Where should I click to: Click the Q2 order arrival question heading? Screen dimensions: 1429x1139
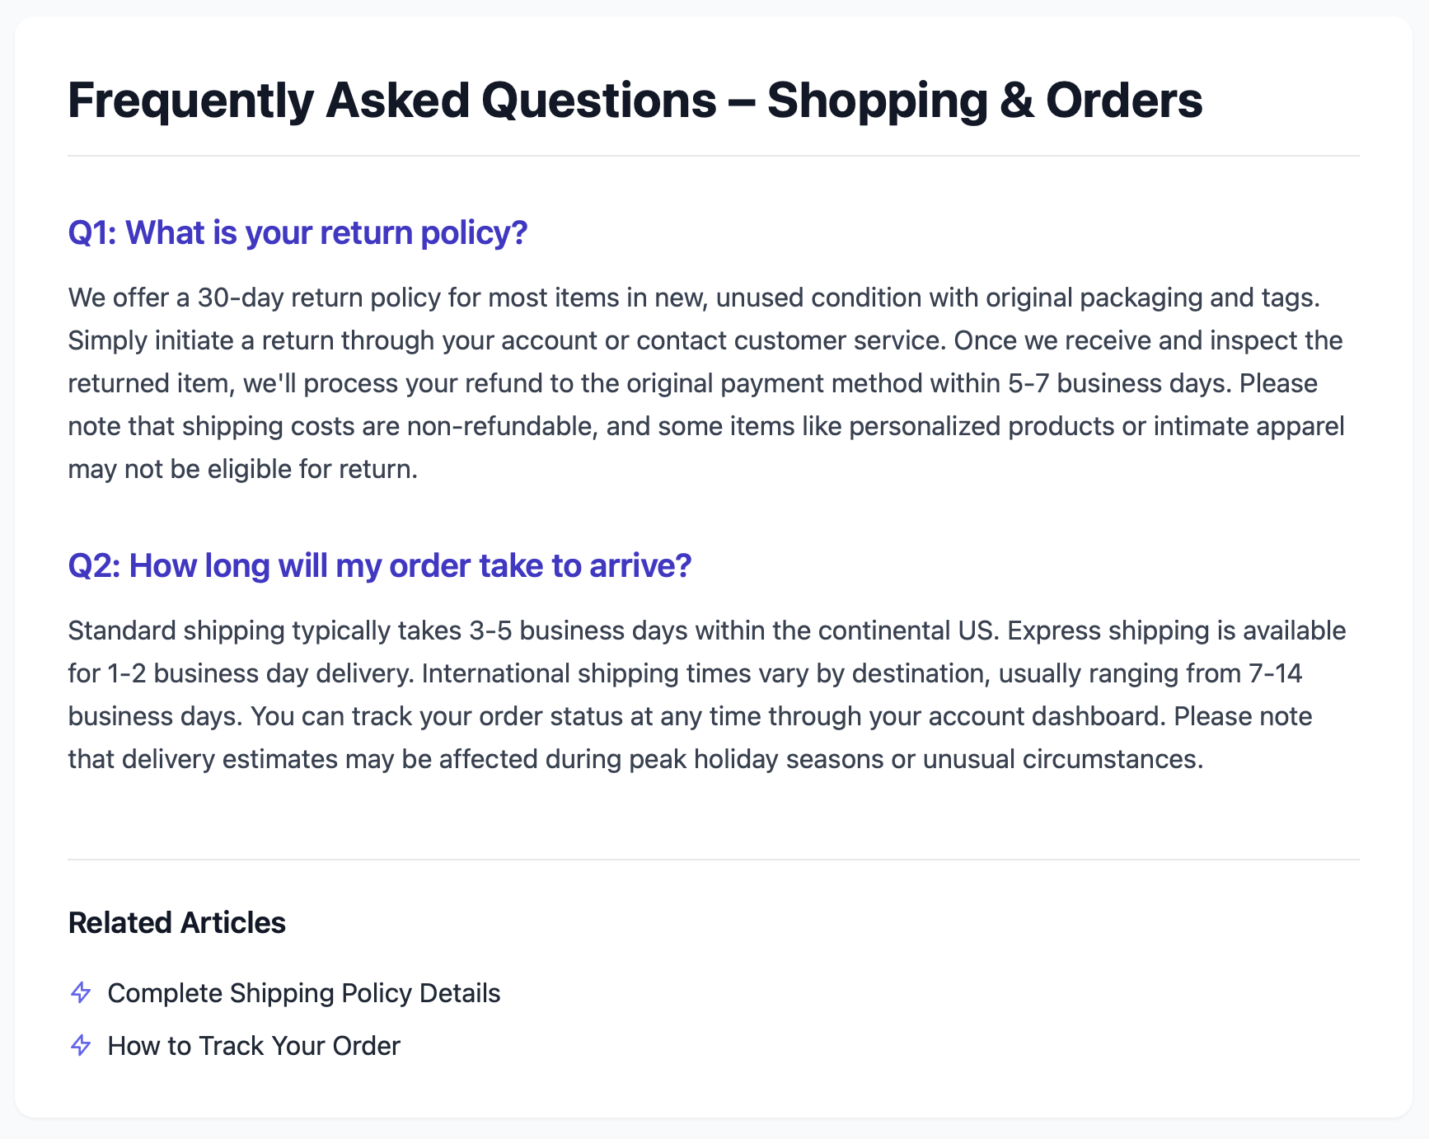click(x=379, y=566)
